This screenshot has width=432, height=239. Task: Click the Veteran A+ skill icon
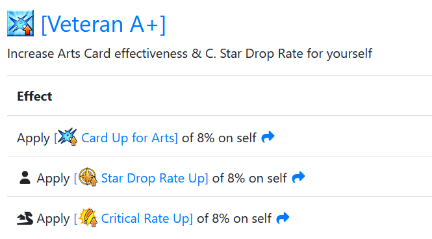pyautogui.click(x=20, y=23)
